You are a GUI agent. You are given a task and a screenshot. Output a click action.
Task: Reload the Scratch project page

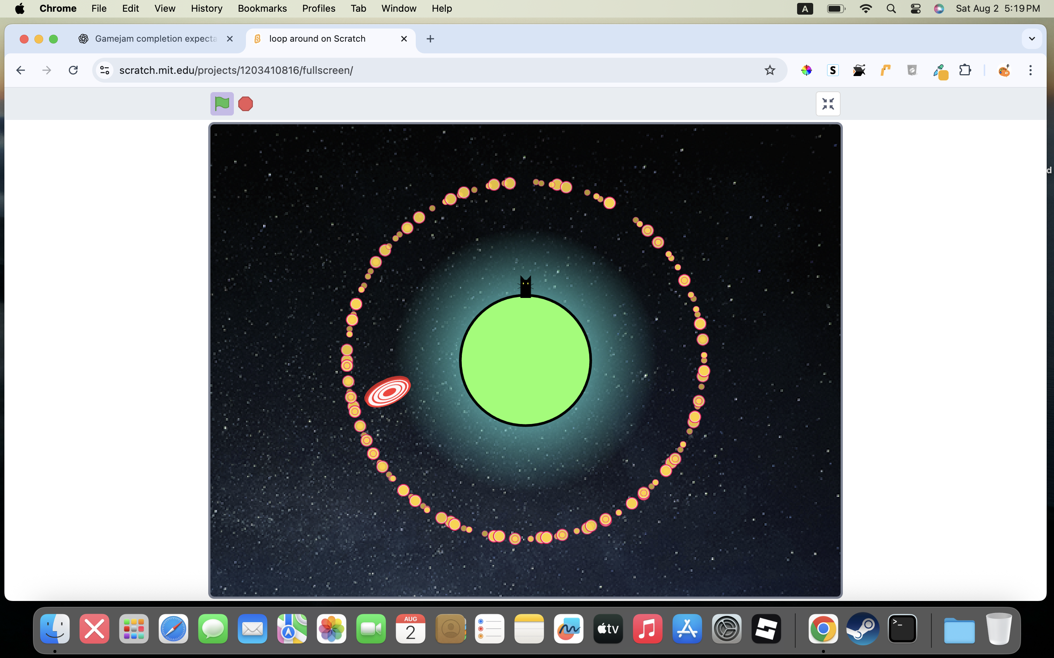pos(73,70)
